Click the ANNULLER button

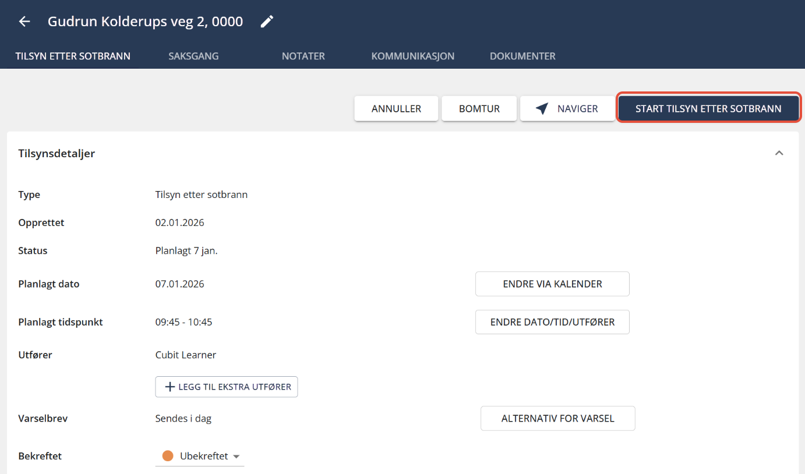tap(396, 108)
